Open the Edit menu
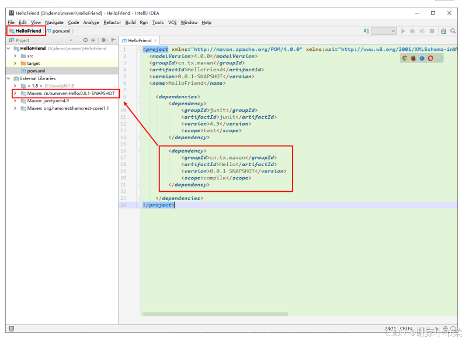469x342 pixels. pos(23,22)
